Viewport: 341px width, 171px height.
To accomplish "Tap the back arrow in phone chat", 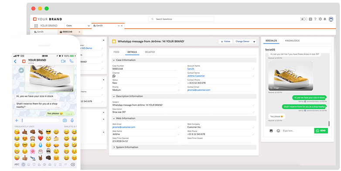I will pos(15,61).
